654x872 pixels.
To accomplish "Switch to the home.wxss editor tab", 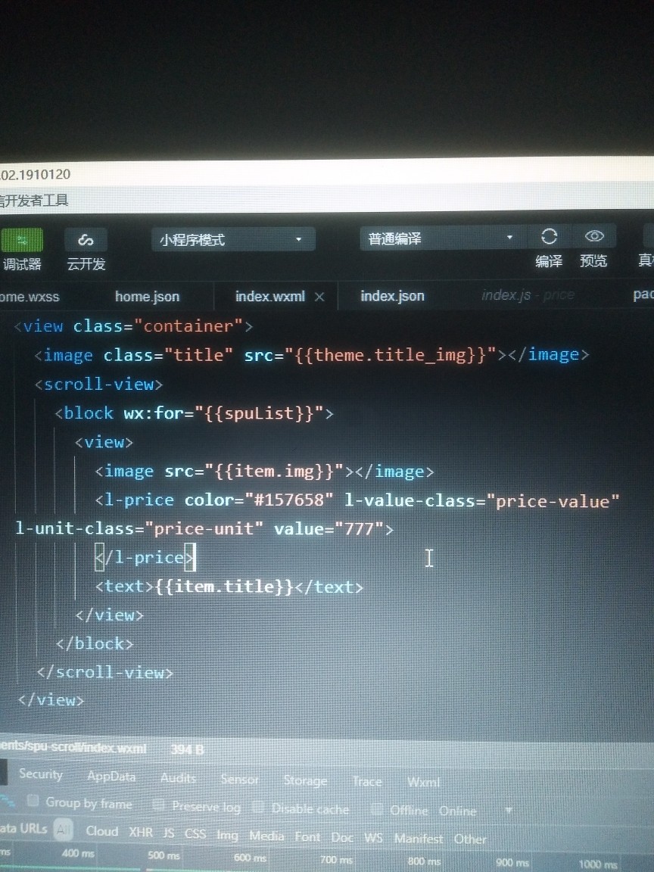I will tap(30, 297).
